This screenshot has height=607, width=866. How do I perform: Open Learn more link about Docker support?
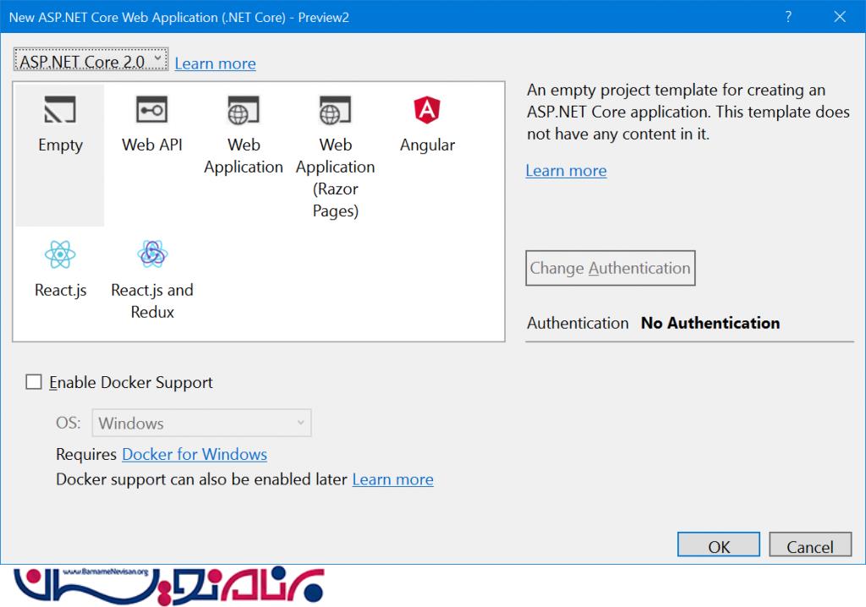392,479
